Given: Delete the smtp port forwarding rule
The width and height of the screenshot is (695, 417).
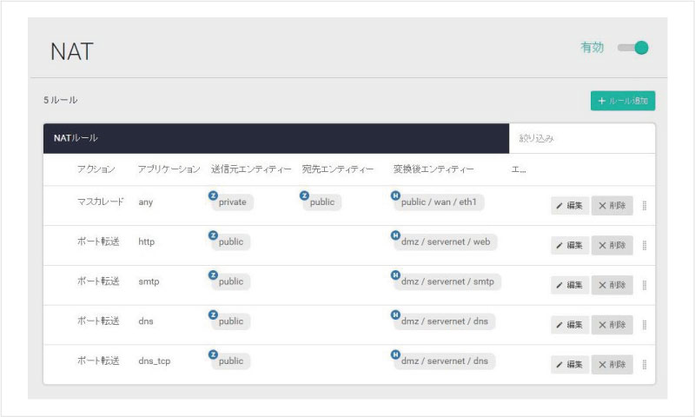Looking at the screenshot, I should [612, 285].
